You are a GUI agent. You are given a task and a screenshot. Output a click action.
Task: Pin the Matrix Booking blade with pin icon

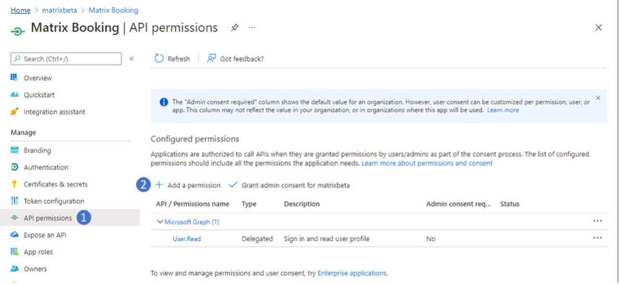pos(235,28)
